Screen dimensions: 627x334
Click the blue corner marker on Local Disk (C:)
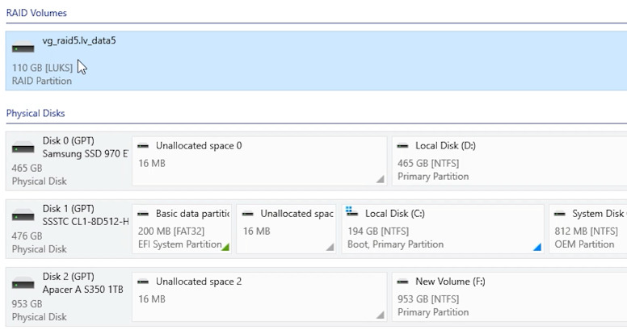[537, 247]
